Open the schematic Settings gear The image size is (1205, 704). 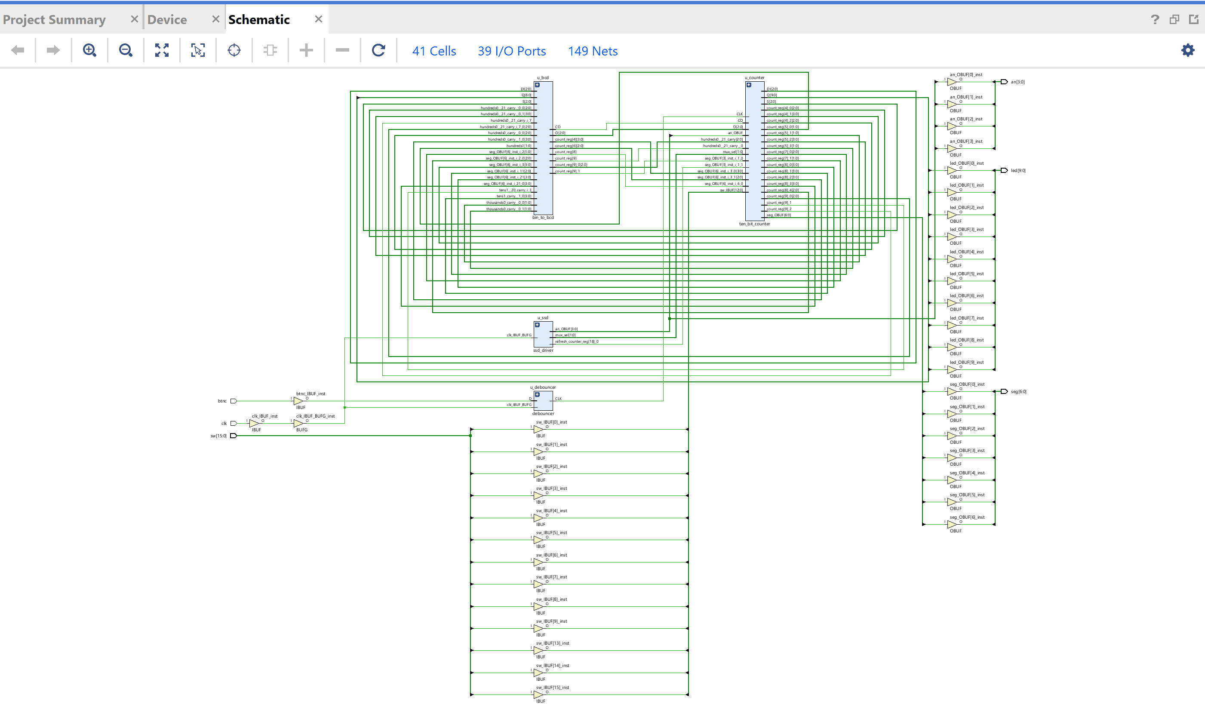coord(1187,50)
